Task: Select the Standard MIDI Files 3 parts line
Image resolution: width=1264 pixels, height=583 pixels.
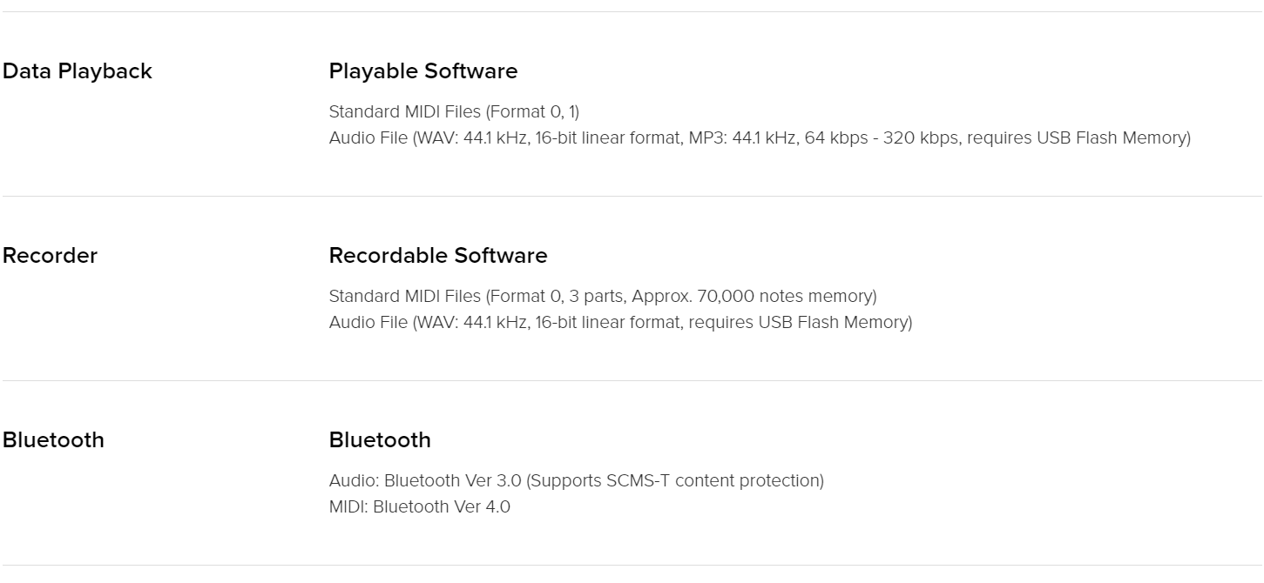Action: pyautogui.click(x=603, y=296)
